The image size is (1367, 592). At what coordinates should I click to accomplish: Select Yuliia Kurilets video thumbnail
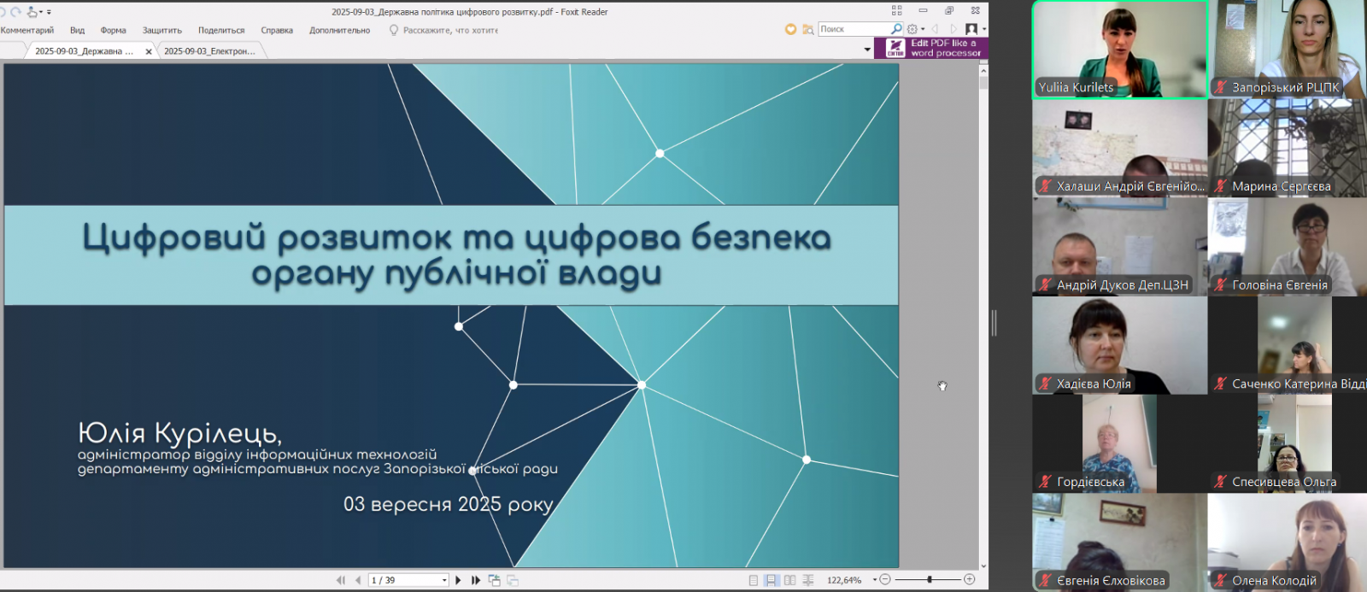pos(1119,49)
